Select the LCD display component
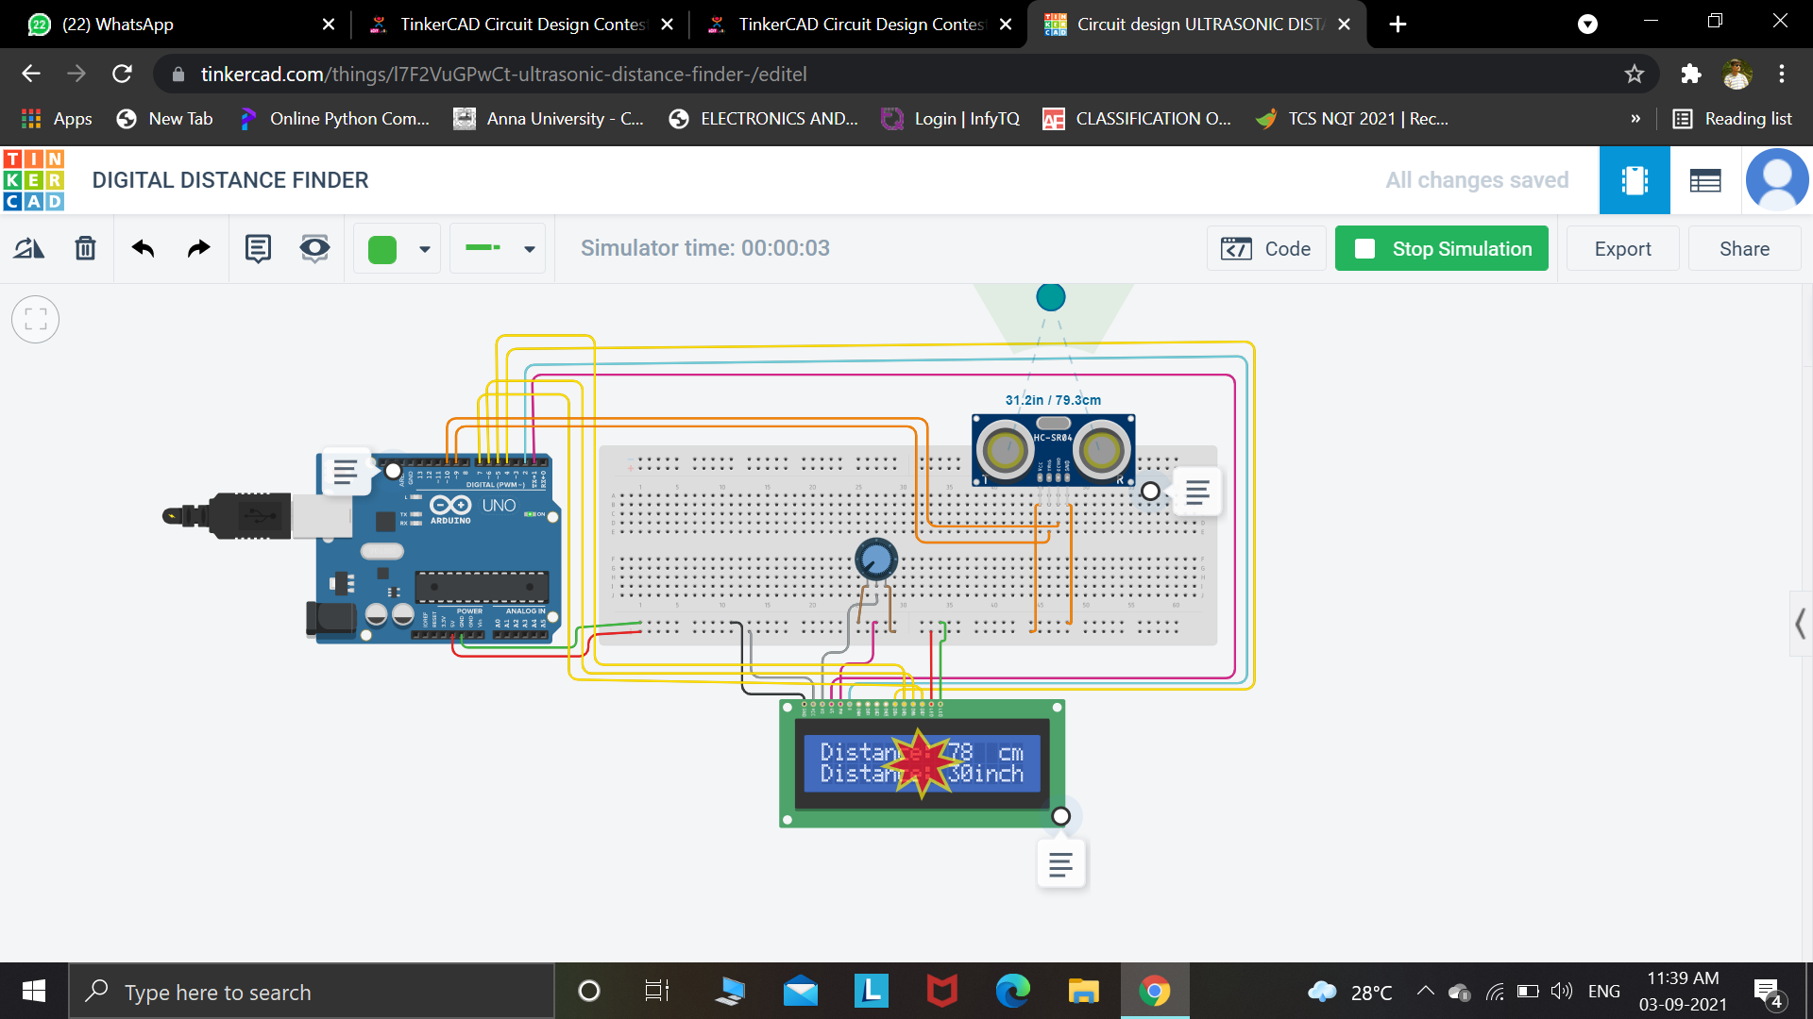The height and width of the screenshot is (1019, 1813). [x=923, y=764]
